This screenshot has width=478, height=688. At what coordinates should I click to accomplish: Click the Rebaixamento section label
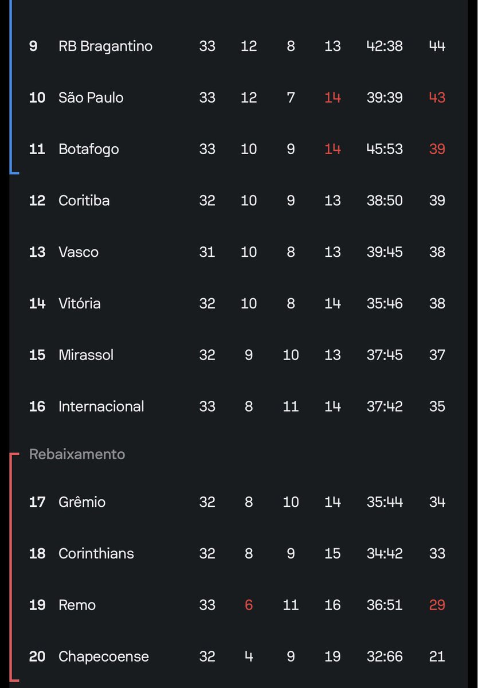77,454
